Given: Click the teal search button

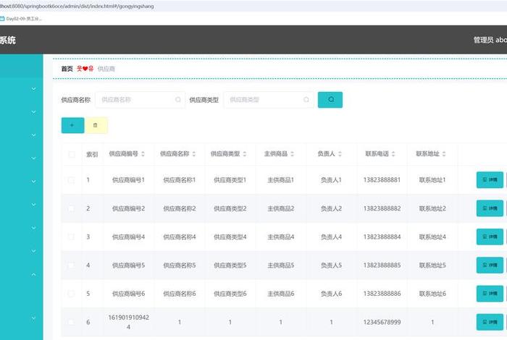Looking at the screenshot, I should [330, 100].
